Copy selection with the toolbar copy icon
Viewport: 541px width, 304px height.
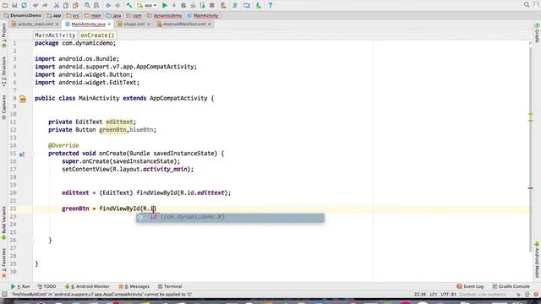coord(66,5)
